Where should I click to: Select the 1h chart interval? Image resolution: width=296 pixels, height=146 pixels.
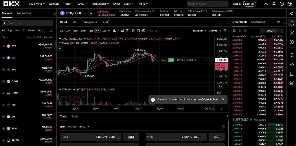coord(91,31)
